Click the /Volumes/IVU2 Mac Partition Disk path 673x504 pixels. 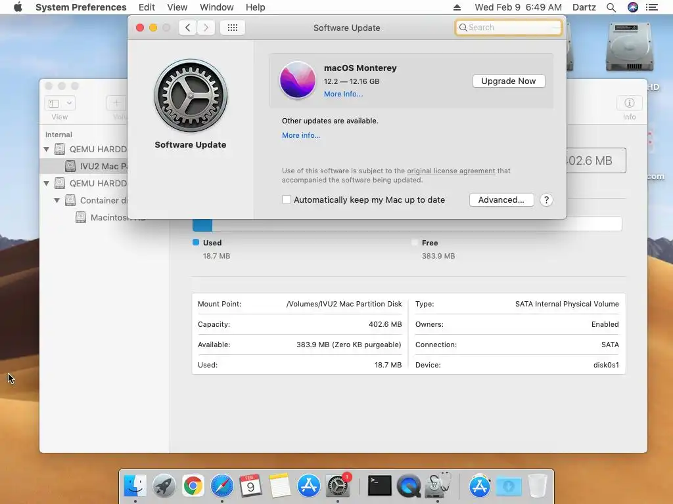[x=344, y=304]
